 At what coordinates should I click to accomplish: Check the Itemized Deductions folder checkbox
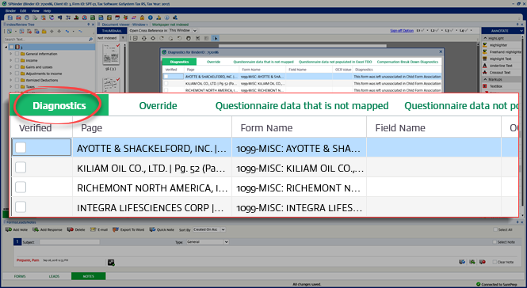point(17,80)
